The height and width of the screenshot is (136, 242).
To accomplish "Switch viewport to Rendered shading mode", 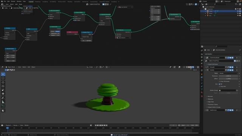I will tap(193, 67).
